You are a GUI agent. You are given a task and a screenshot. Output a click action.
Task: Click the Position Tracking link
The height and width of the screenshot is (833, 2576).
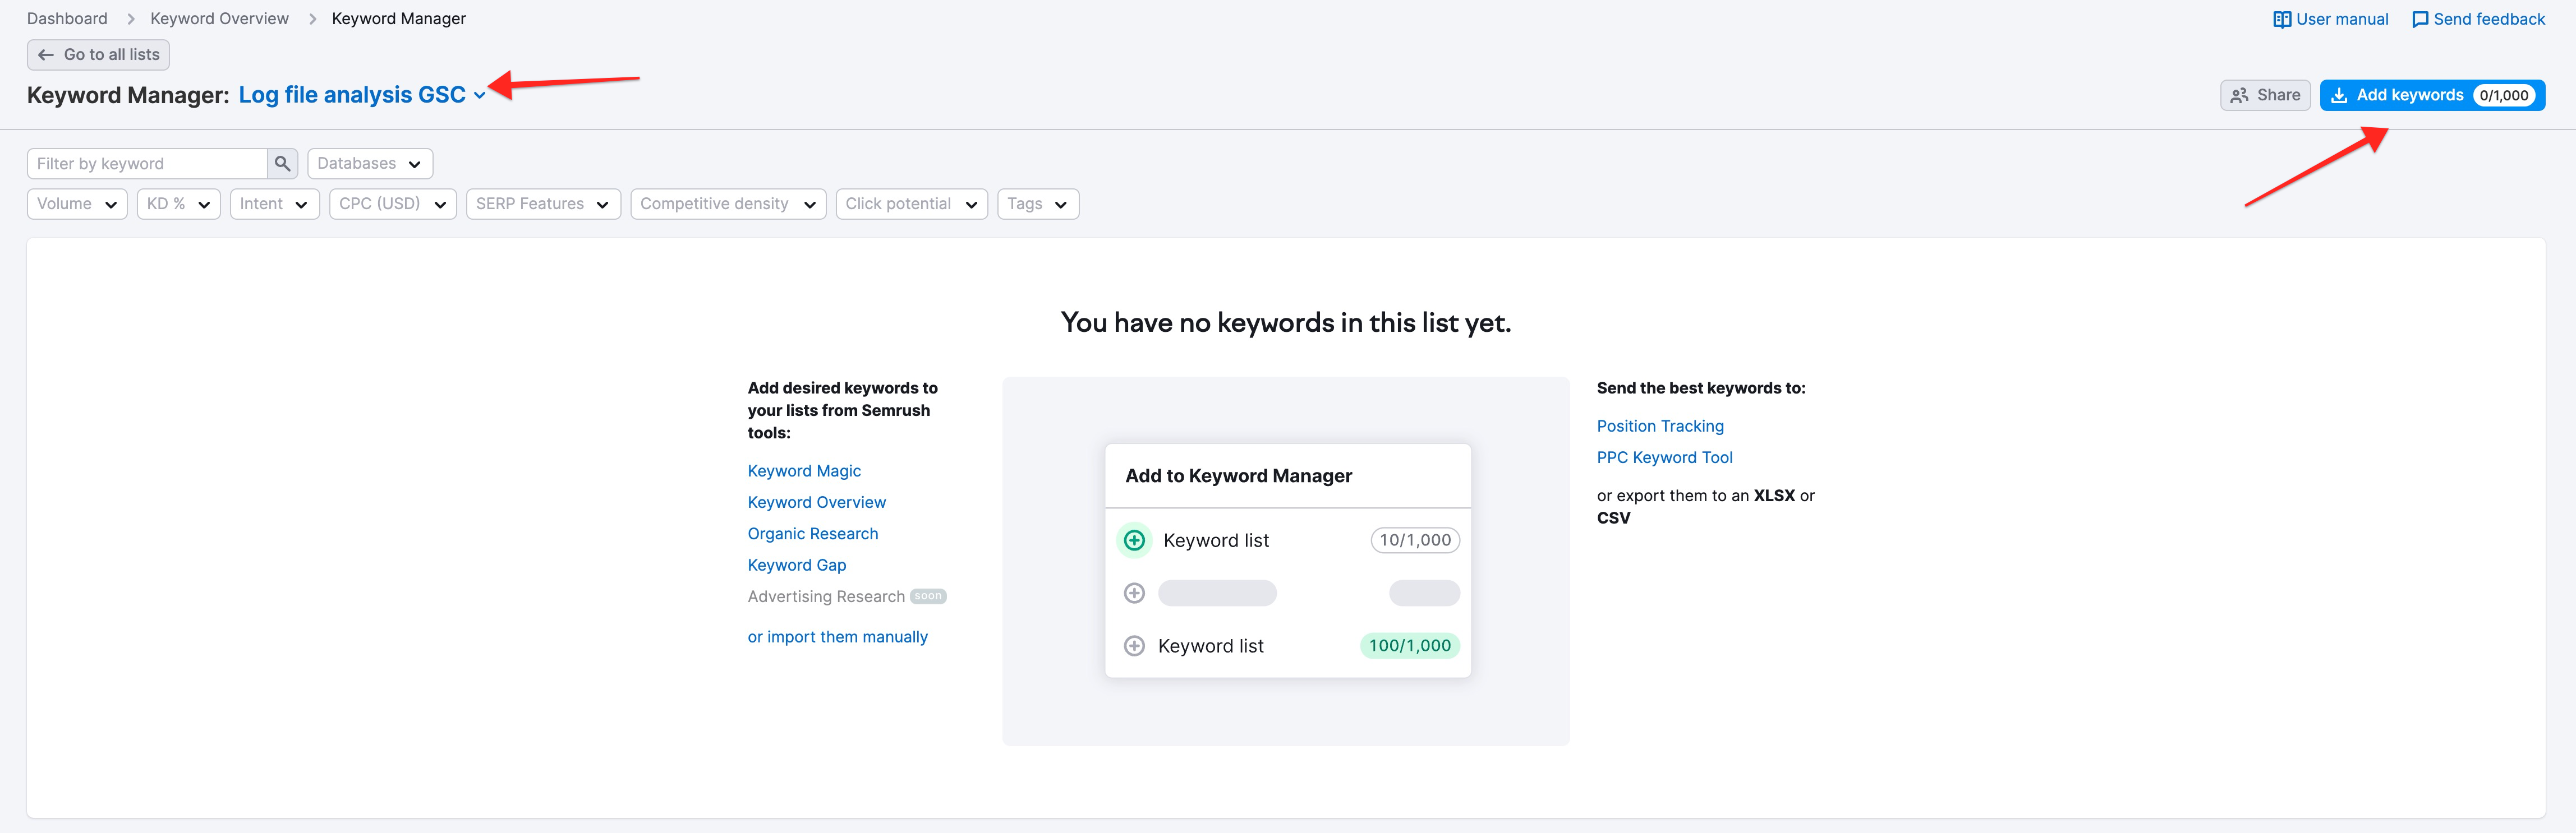pos(1659,427)
